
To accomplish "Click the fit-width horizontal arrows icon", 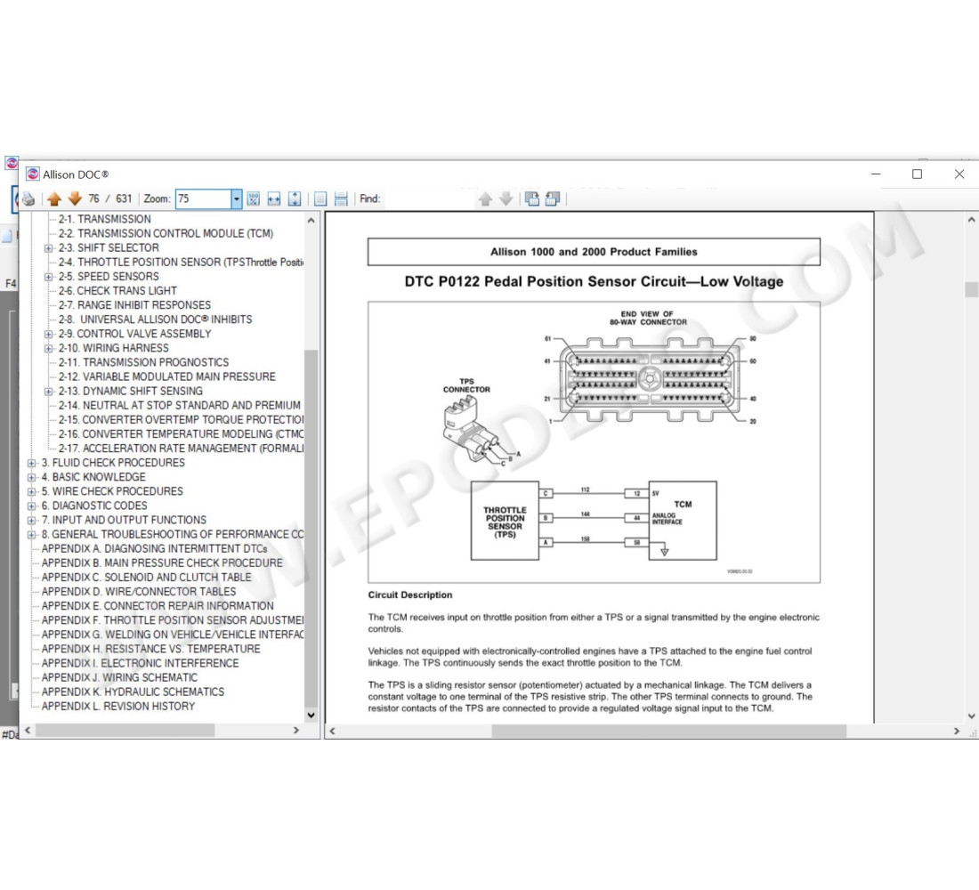I will (x=274, y=199).
